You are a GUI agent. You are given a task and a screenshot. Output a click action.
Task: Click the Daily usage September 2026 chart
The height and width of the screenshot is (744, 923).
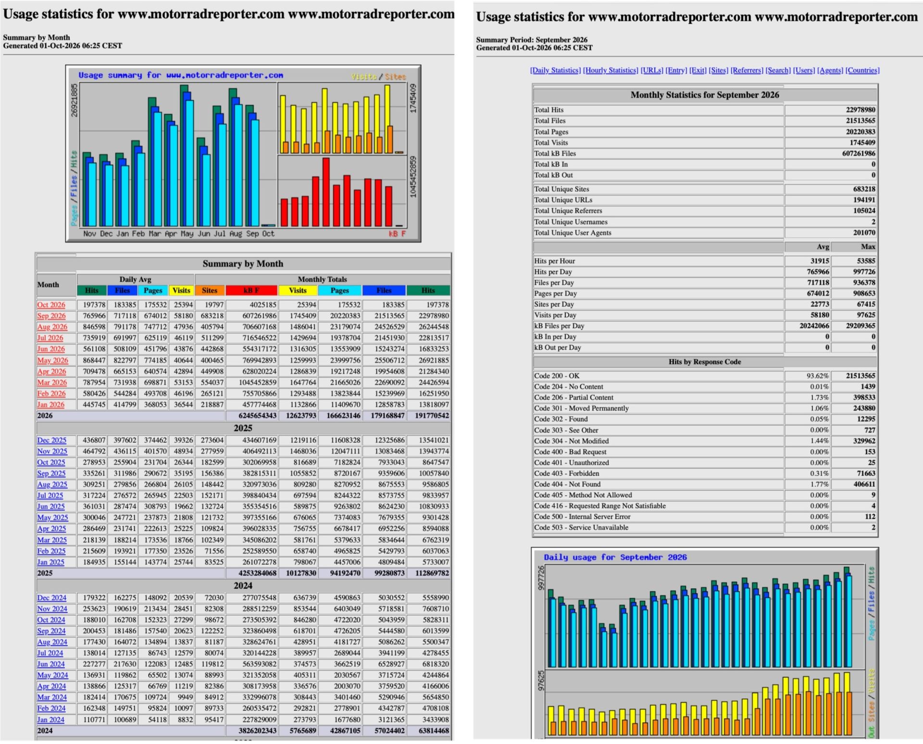pyautogui.click(x=705, y=643)
